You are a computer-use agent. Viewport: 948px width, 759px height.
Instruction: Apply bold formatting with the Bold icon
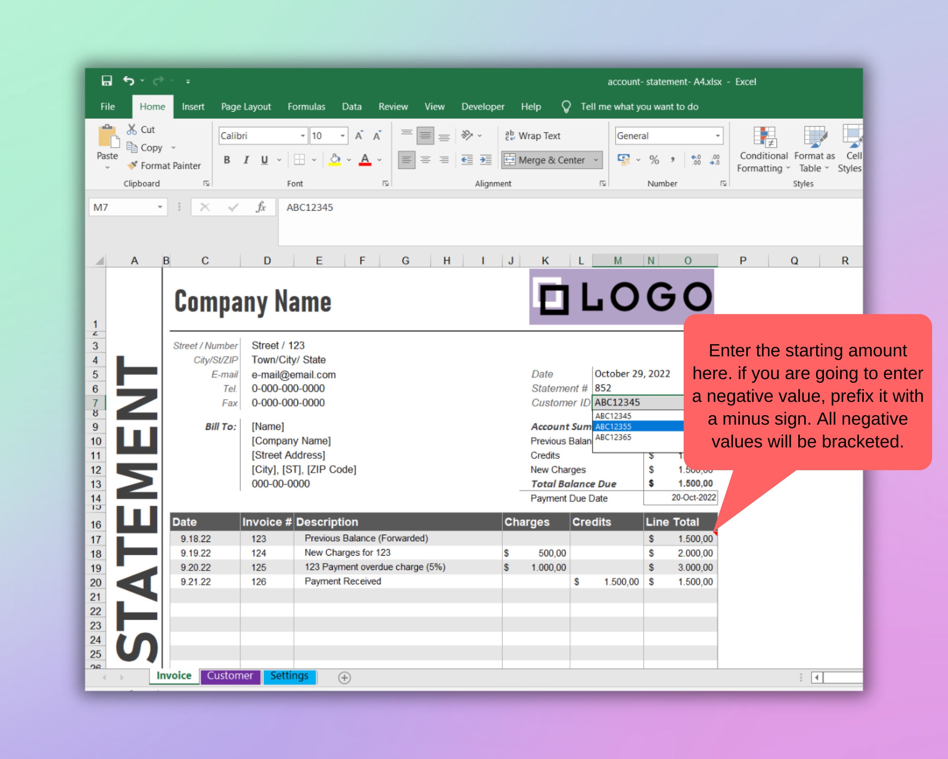point(227,160)
